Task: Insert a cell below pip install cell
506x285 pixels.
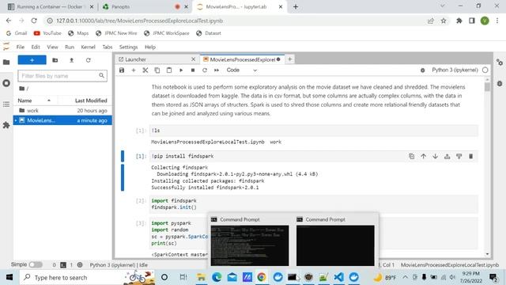Action: click(x=459, y=157)
